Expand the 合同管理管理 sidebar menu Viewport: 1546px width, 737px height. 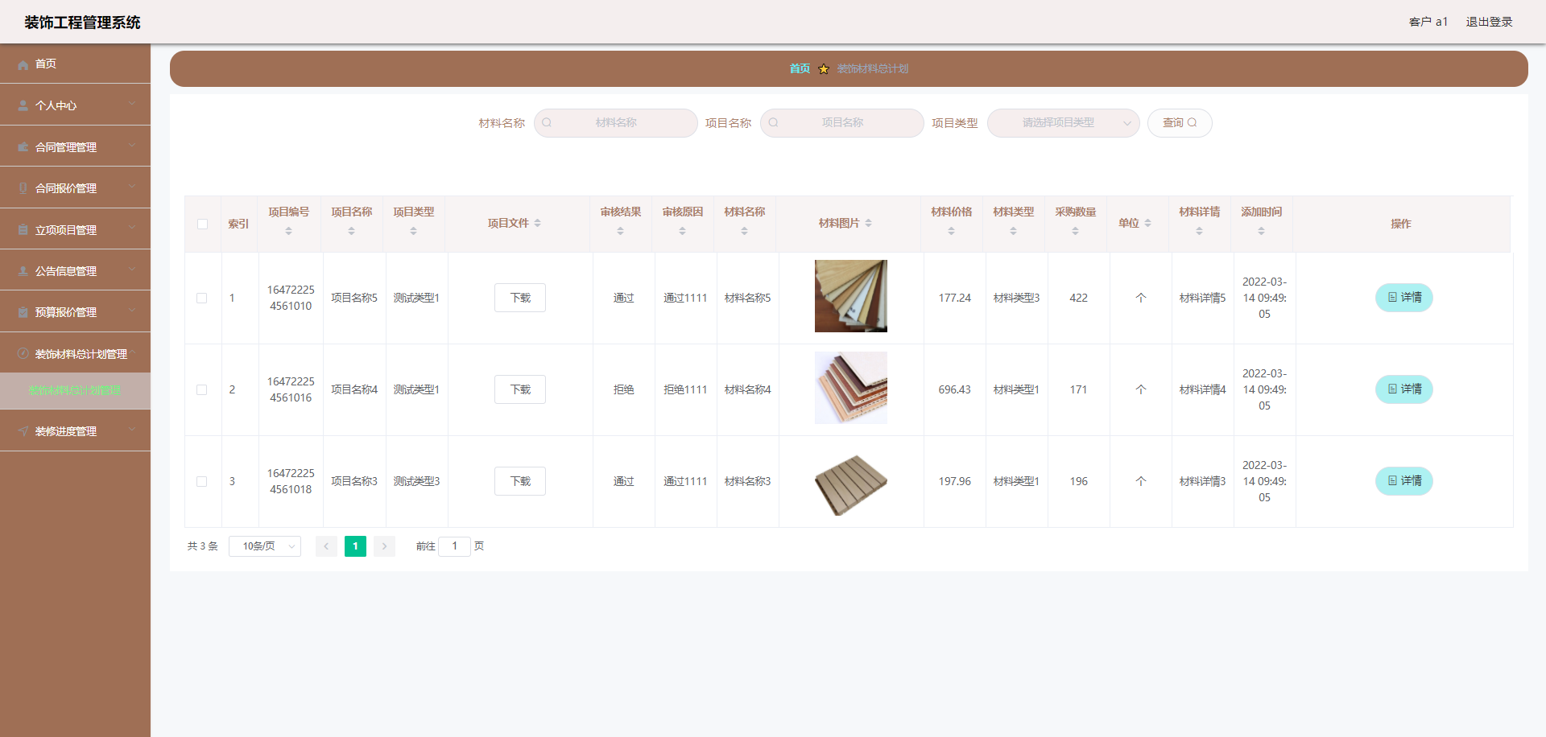[75, 146]
